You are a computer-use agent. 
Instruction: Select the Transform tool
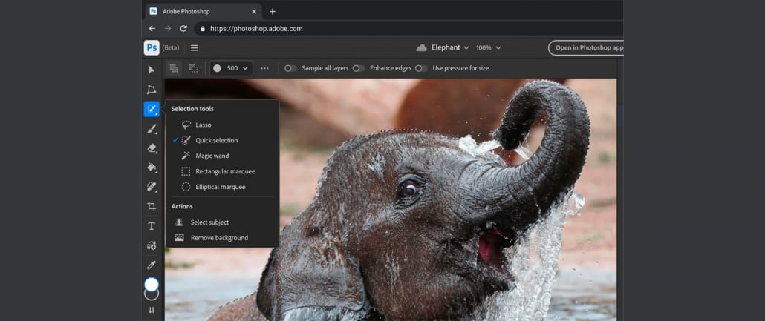[152, 90]
